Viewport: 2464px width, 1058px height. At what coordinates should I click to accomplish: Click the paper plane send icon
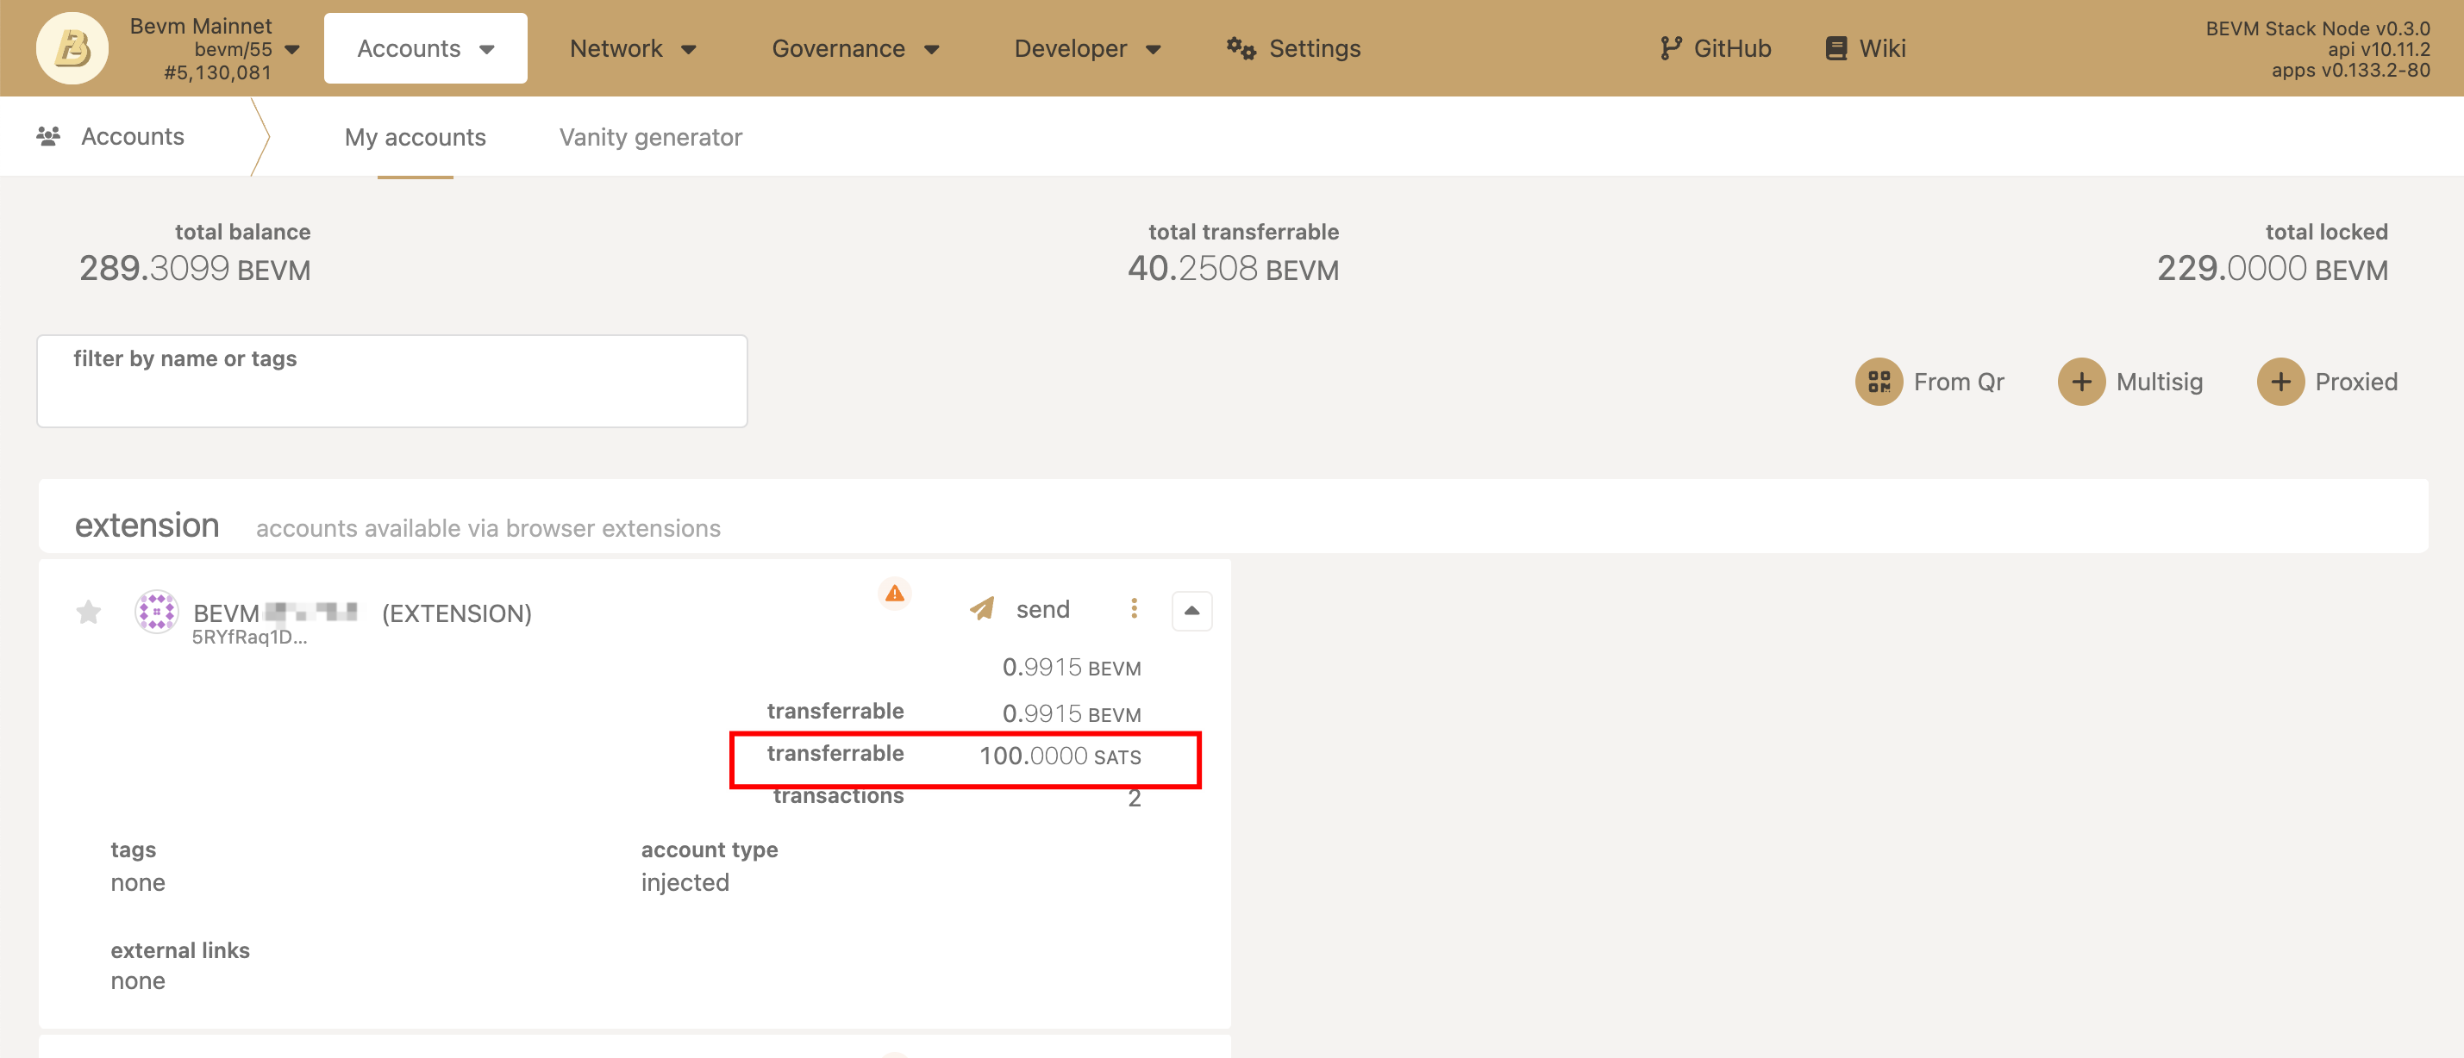982,609
